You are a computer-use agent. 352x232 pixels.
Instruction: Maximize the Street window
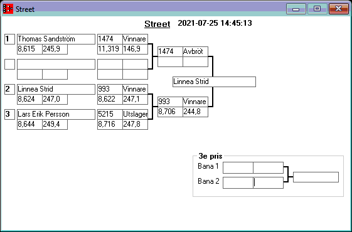[x=317, y=9]
